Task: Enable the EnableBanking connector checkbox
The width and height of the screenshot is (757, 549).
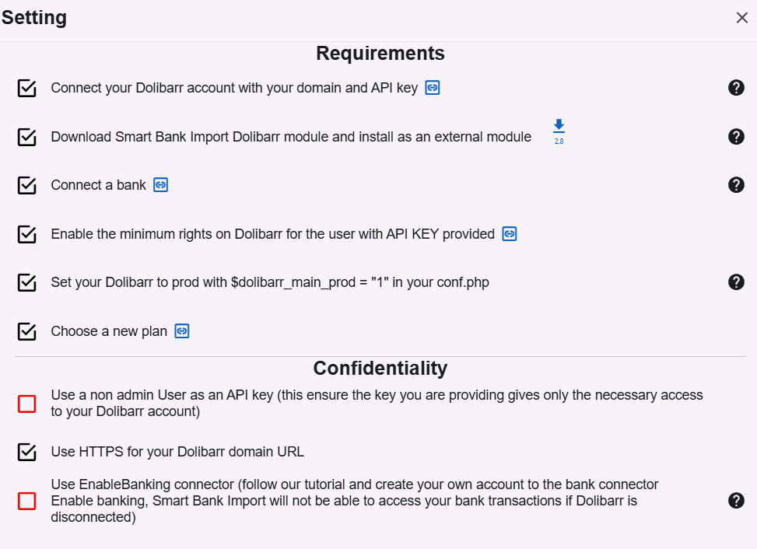Action: (27, 501)
